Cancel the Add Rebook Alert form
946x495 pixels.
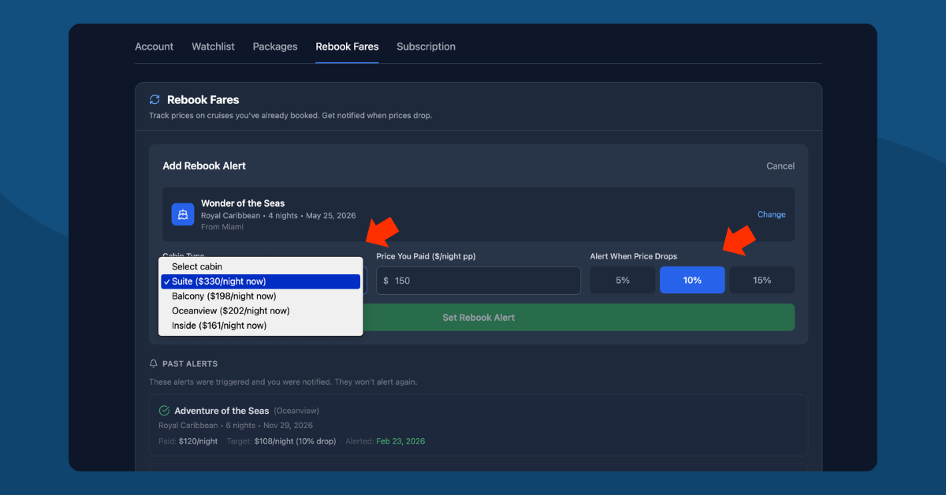(780, 166)
